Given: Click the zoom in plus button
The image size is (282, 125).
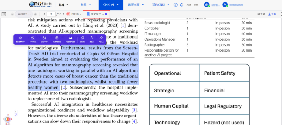Looking at the screenshot, I should [35, 14].
